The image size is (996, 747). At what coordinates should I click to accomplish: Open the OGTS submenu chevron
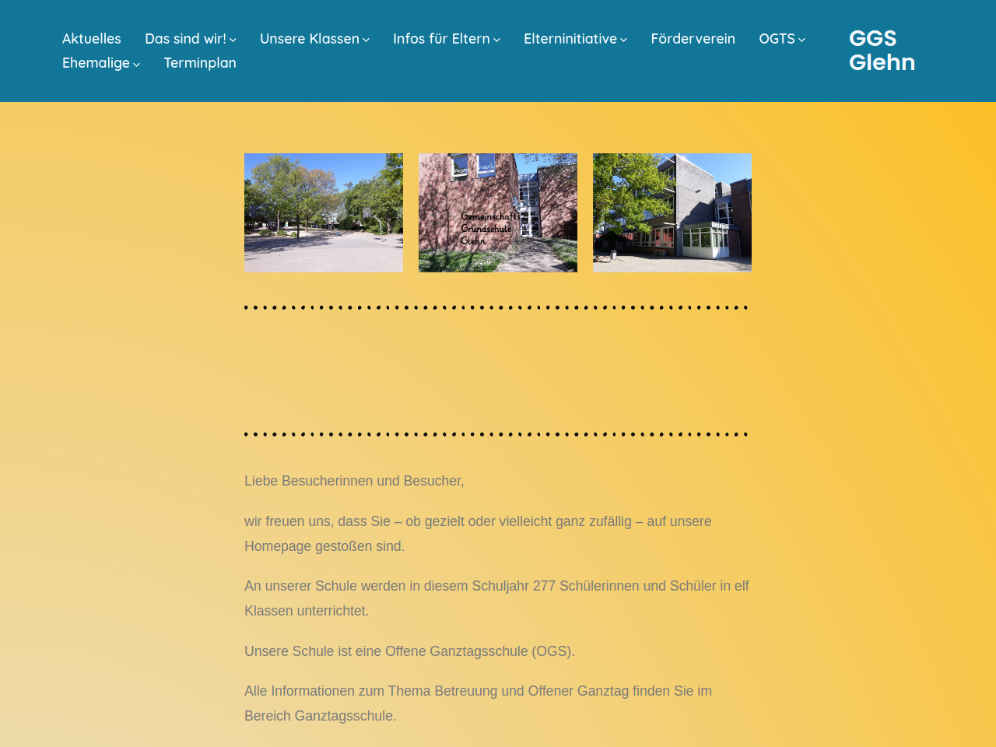pyautogui.click(x=801, y=40)
